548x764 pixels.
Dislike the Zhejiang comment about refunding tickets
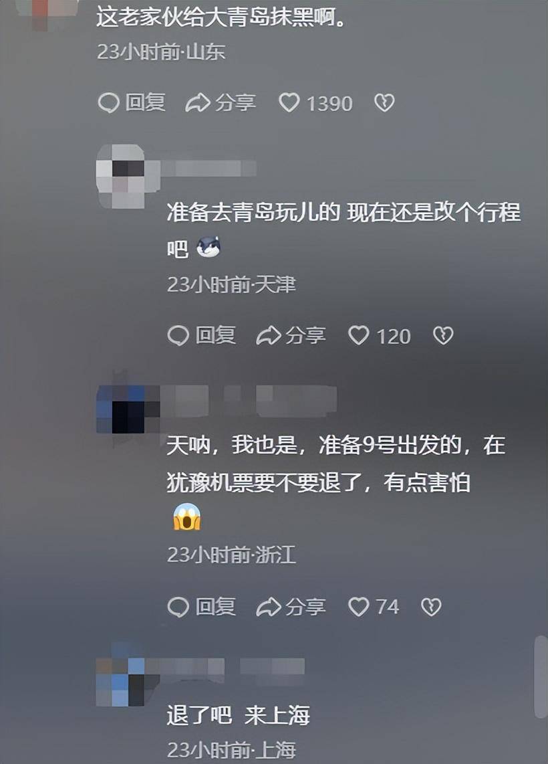click(431, 607)
